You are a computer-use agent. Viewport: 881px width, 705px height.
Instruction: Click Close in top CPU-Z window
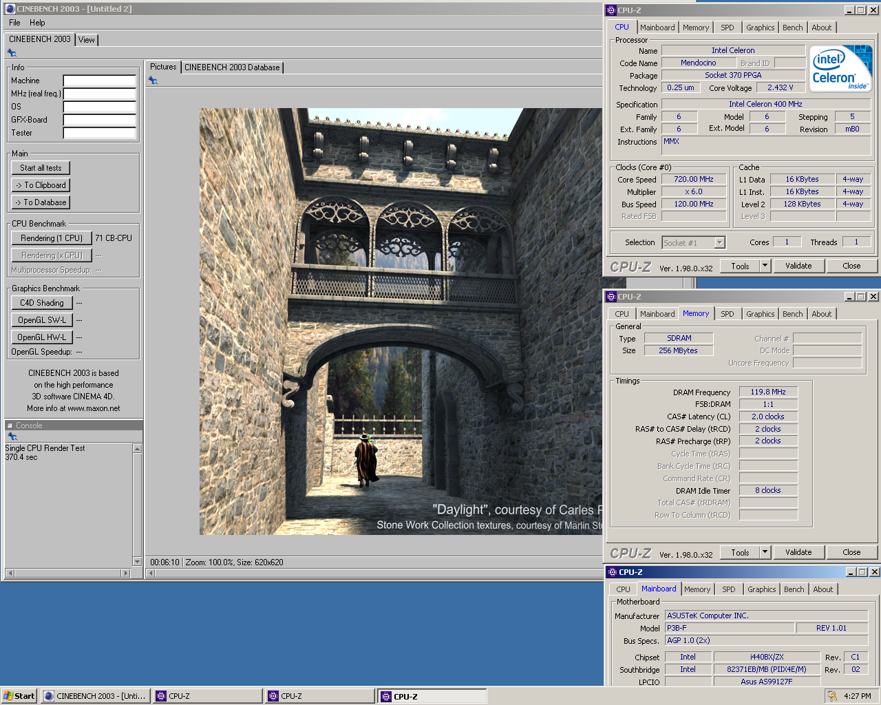851,266
